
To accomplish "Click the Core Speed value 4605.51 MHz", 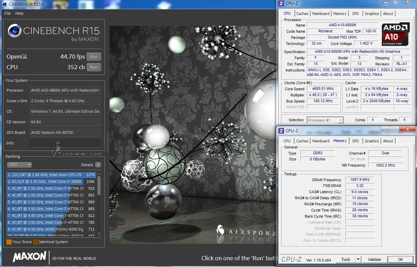I will [323, 89].
